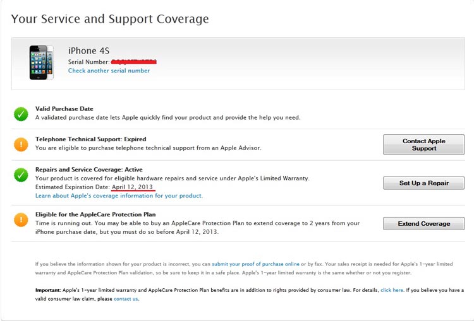Click the Extend Coverage button
474x321 pixels.
[x=423, y=223]
